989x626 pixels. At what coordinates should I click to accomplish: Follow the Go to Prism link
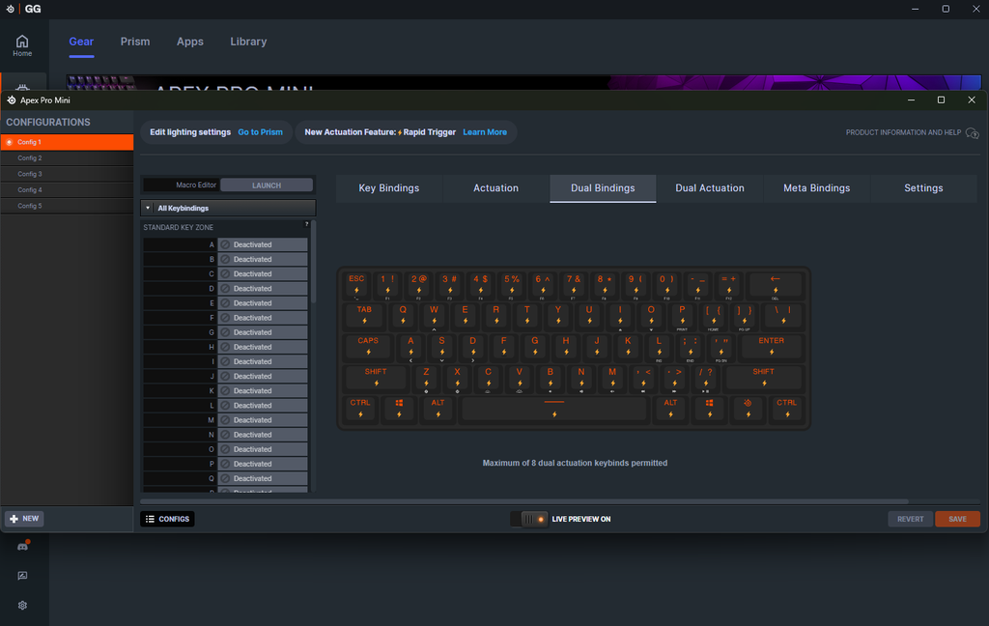pos(260,132)
